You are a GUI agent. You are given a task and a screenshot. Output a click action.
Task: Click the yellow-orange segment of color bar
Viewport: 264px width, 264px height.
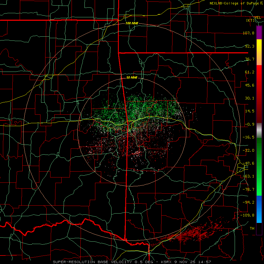[x=259, y=52]
